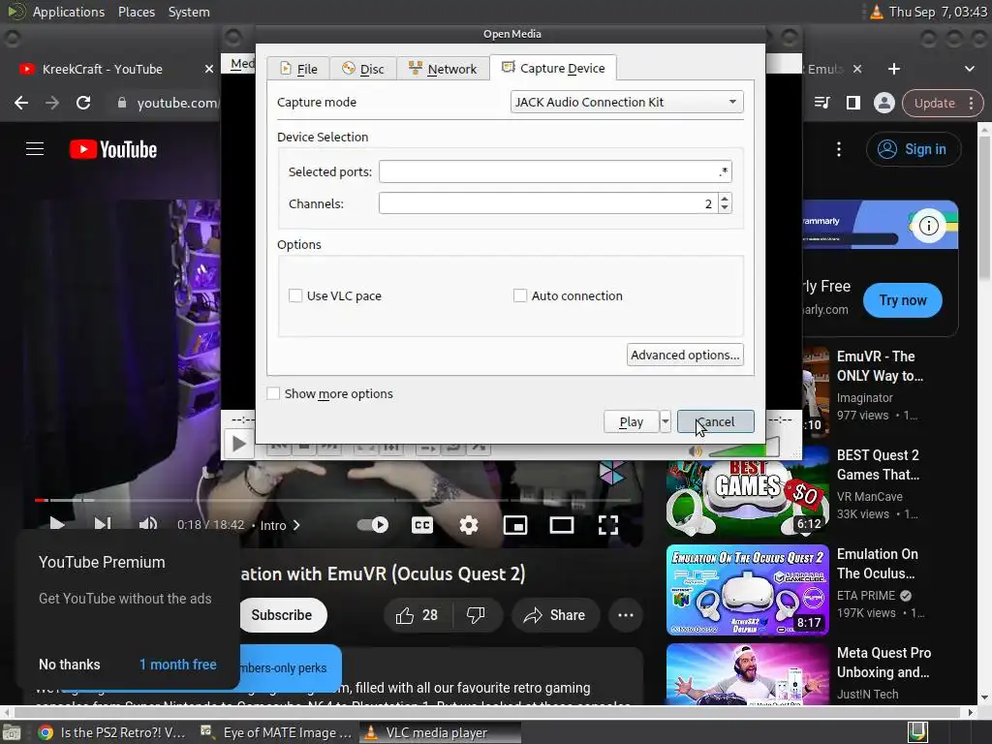Open the Applications menu in top panel
The height and width of the screenshot is (744, 992).
[x=69, y=12]
